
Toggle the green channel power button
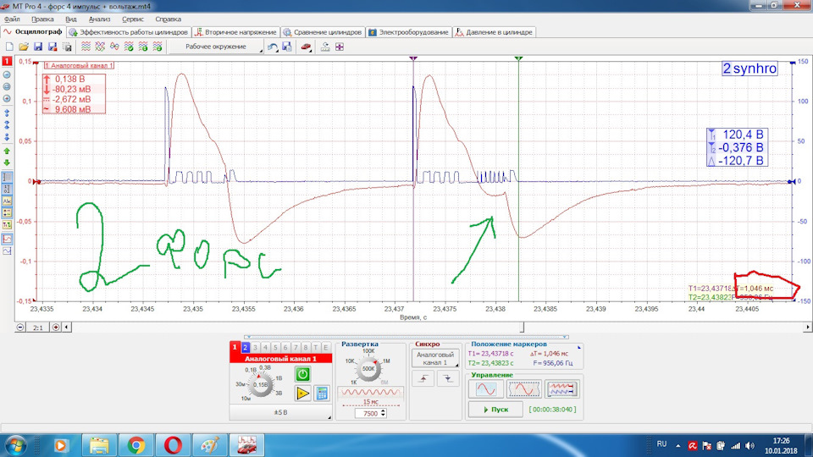point(303,373)
